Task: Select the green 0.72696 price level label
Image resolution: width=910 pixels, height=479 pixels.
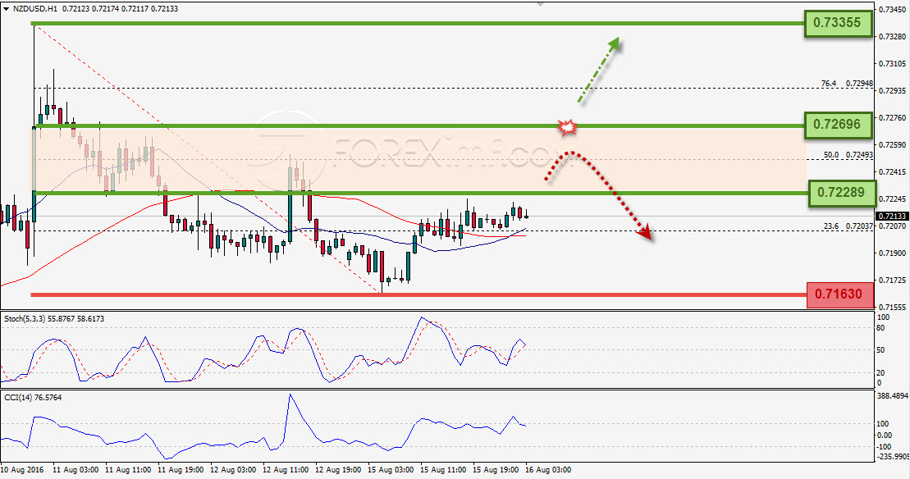Action: (838, 125)
